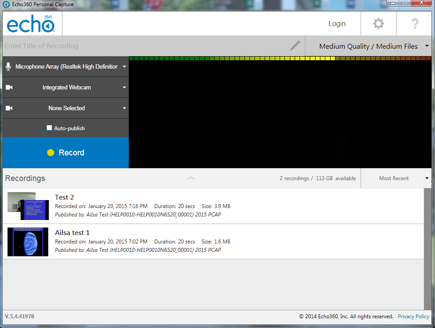This screenshot has height=328, width=435.
Task: Expand the Microphone Array input dropdown
Action: tap(124, 67)
